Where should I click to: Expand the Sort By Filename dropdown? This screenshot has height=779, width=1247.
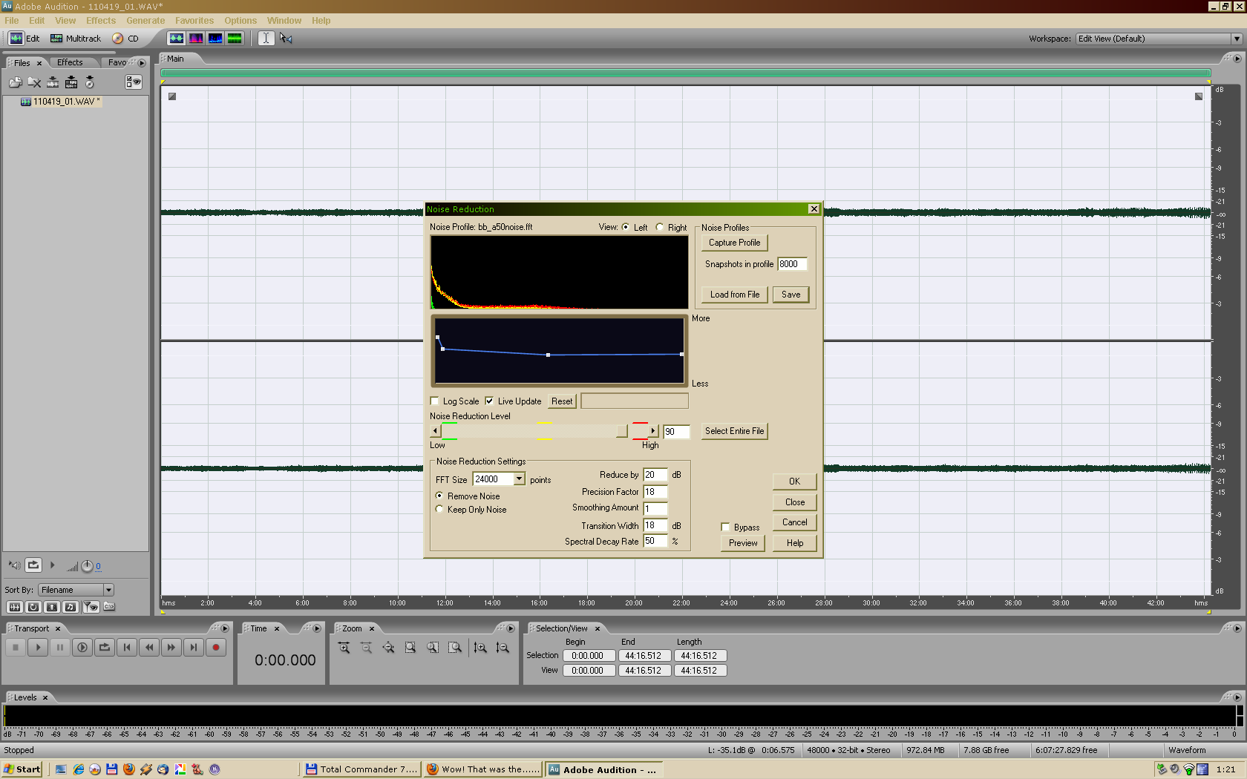tap(108, 590)
